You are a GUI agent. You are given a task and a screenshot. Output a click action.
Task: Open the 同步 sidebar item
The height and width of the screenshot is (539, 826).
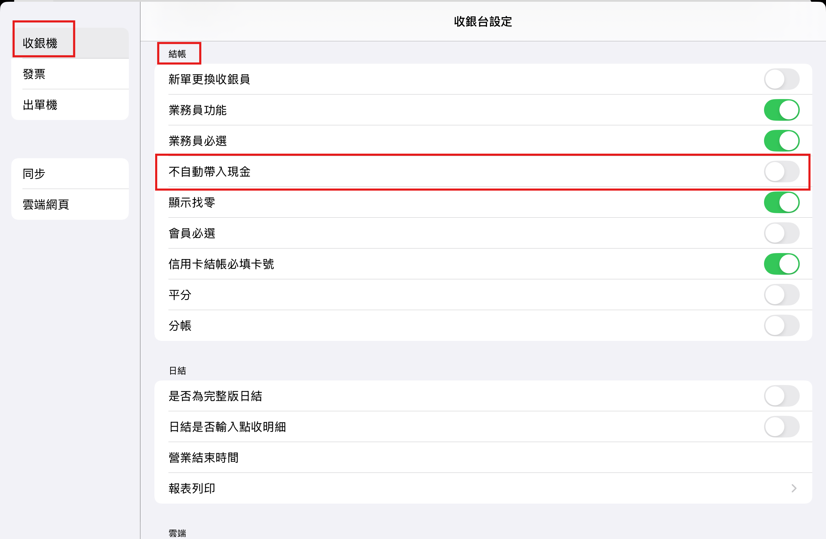point(70,174)
